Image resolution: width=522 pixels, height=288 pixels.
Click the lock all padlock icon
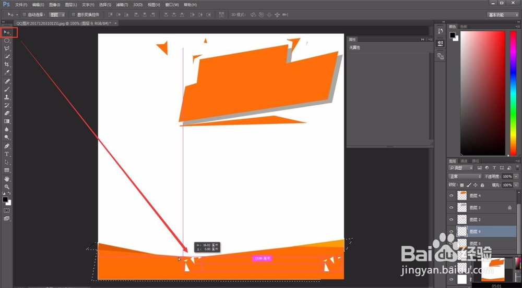pos(482,185)
